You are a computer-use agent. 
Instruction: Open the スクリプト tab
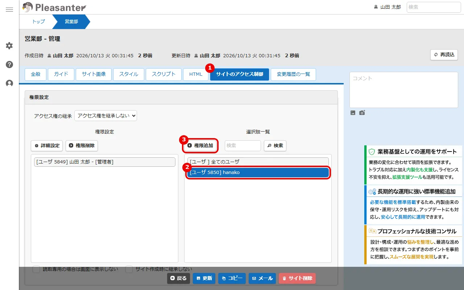(163, 74)
